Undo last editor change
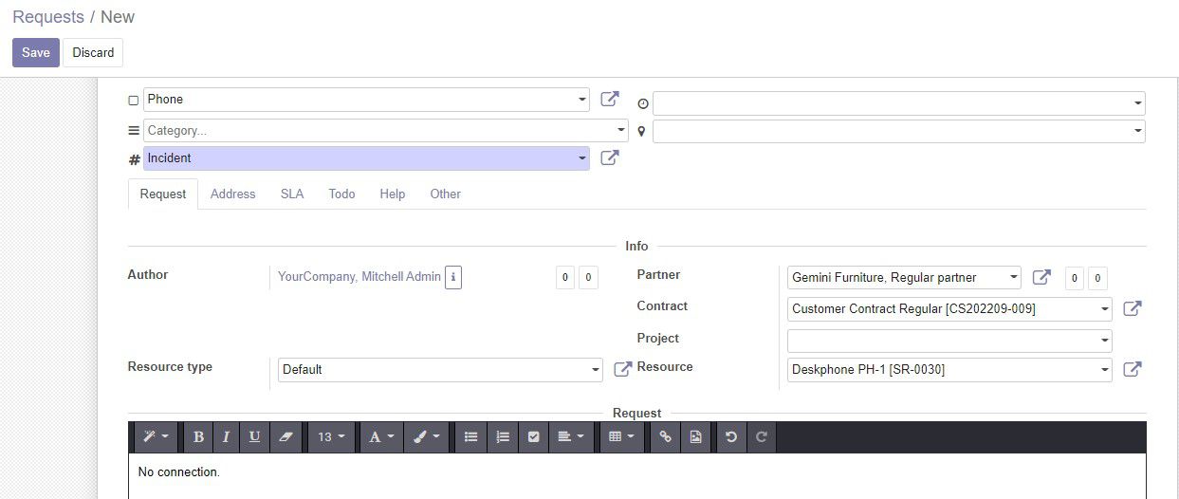1179x499 pixels. tap(731, 436)
